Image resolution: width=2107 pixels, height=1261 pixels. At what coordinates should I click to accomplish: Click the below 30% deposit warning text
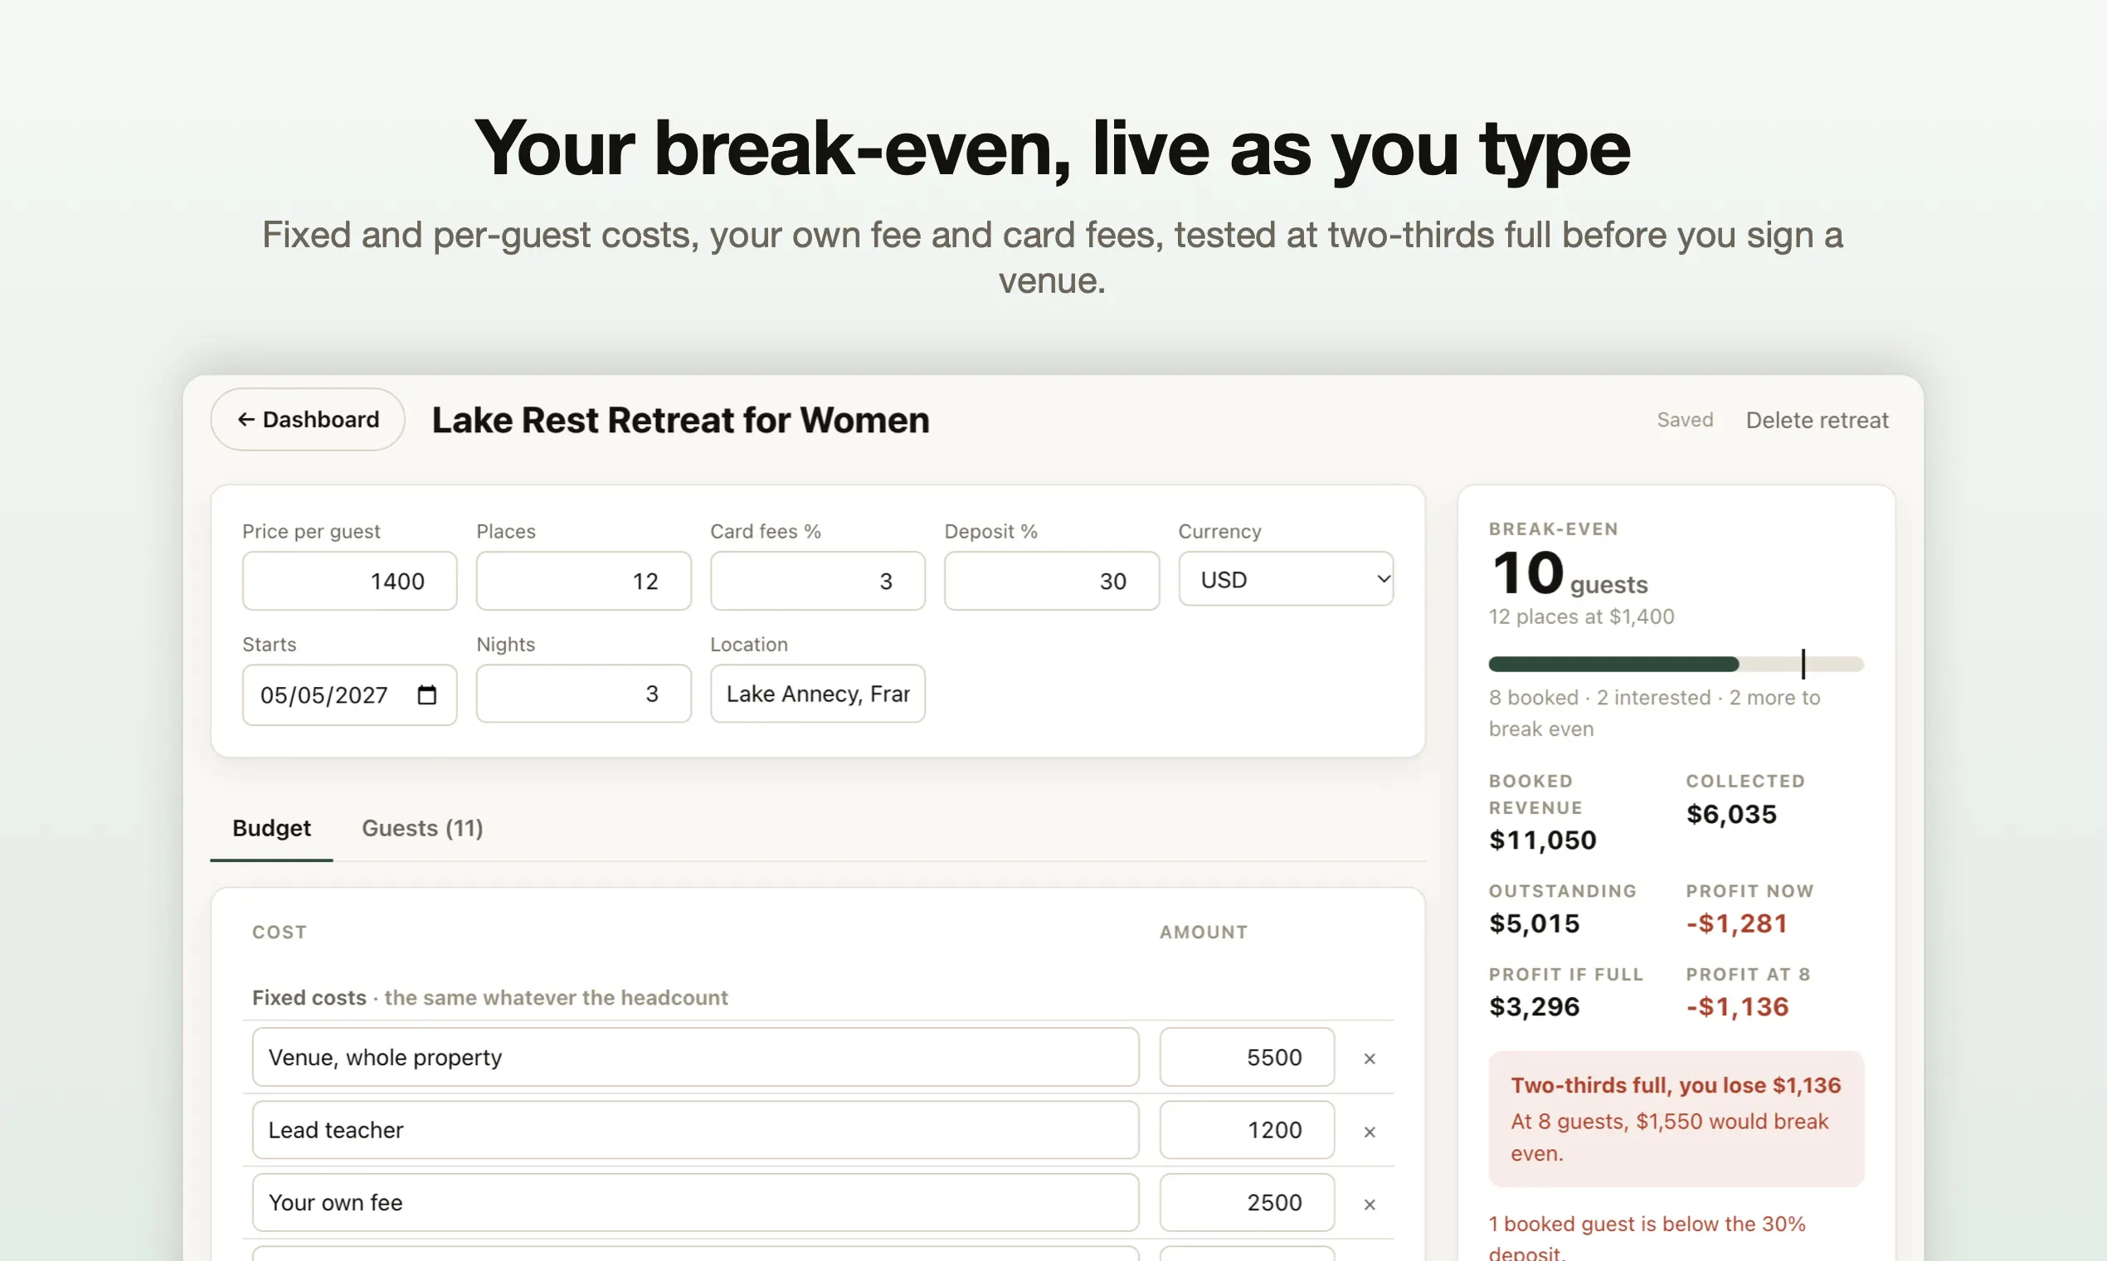(x=1647, y=1239)
